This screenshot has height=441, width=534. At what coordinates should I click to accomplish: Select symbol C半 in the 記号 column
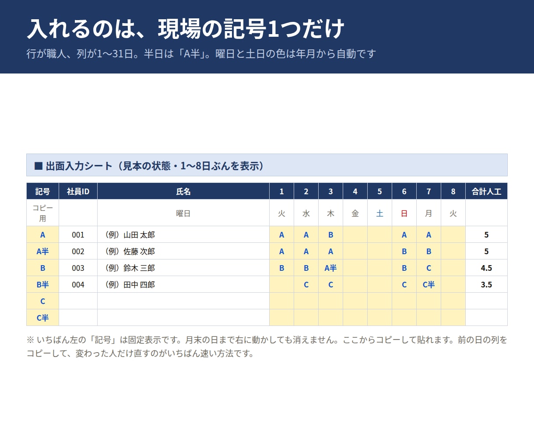point(42,318)
